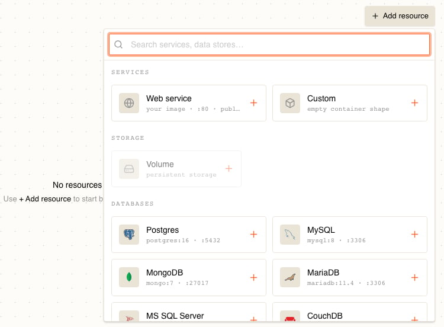Click the cube icon for Custom
Image resolution: width=444 pixels, height=327 pixels.
(290, 103)
